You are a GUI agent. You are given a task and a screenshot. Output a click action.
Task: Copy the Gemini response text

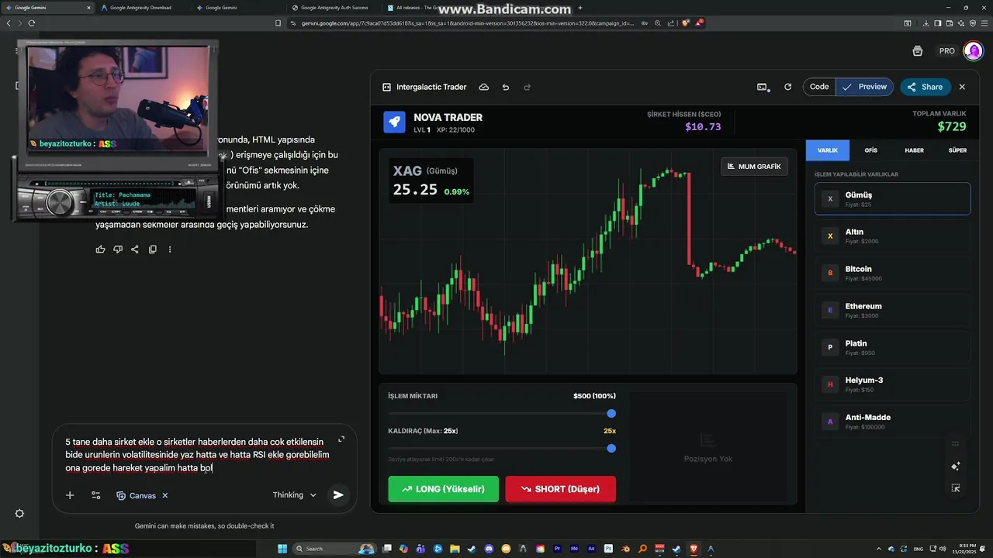click(153, 249)
